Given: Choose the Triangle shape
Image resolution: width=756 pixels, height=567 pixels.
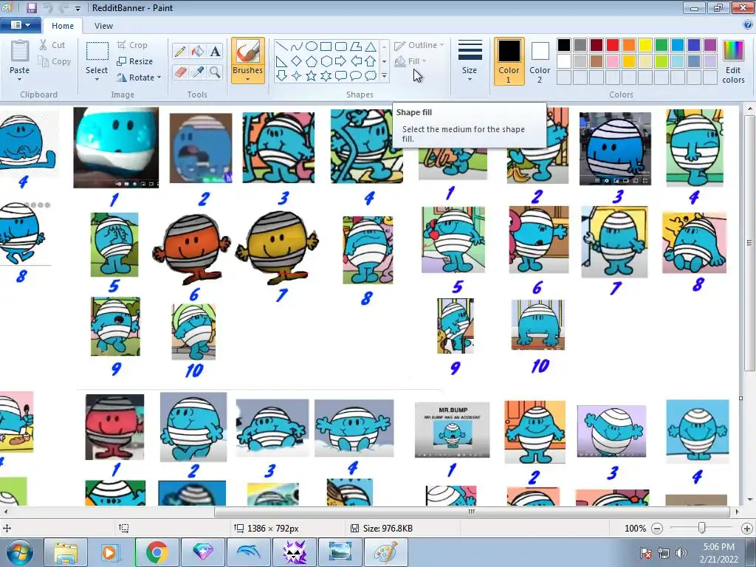Looking at the screenshot, I should [371, 47].
